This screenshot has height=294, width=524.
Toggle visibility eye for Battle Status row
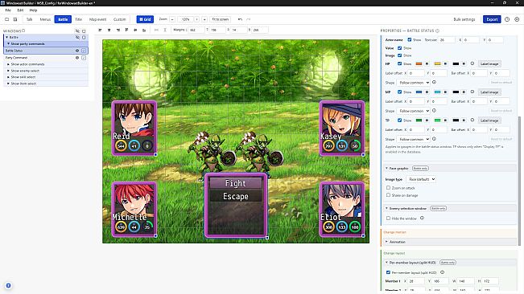point(77,51)
